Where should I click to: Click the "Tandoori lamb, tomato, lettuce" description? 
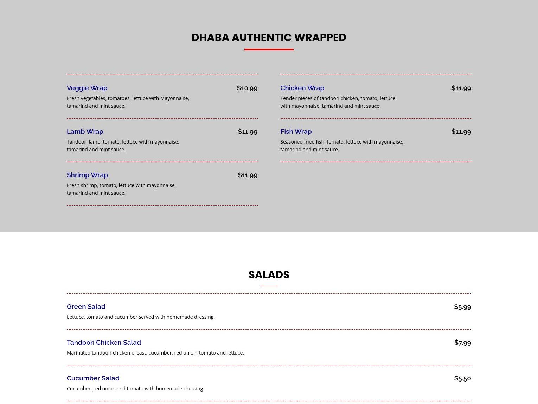tap(123, 146)
